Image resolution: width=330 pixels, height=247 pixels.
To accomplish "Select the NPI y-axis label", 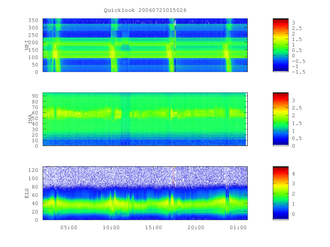I will coord(27,46).
